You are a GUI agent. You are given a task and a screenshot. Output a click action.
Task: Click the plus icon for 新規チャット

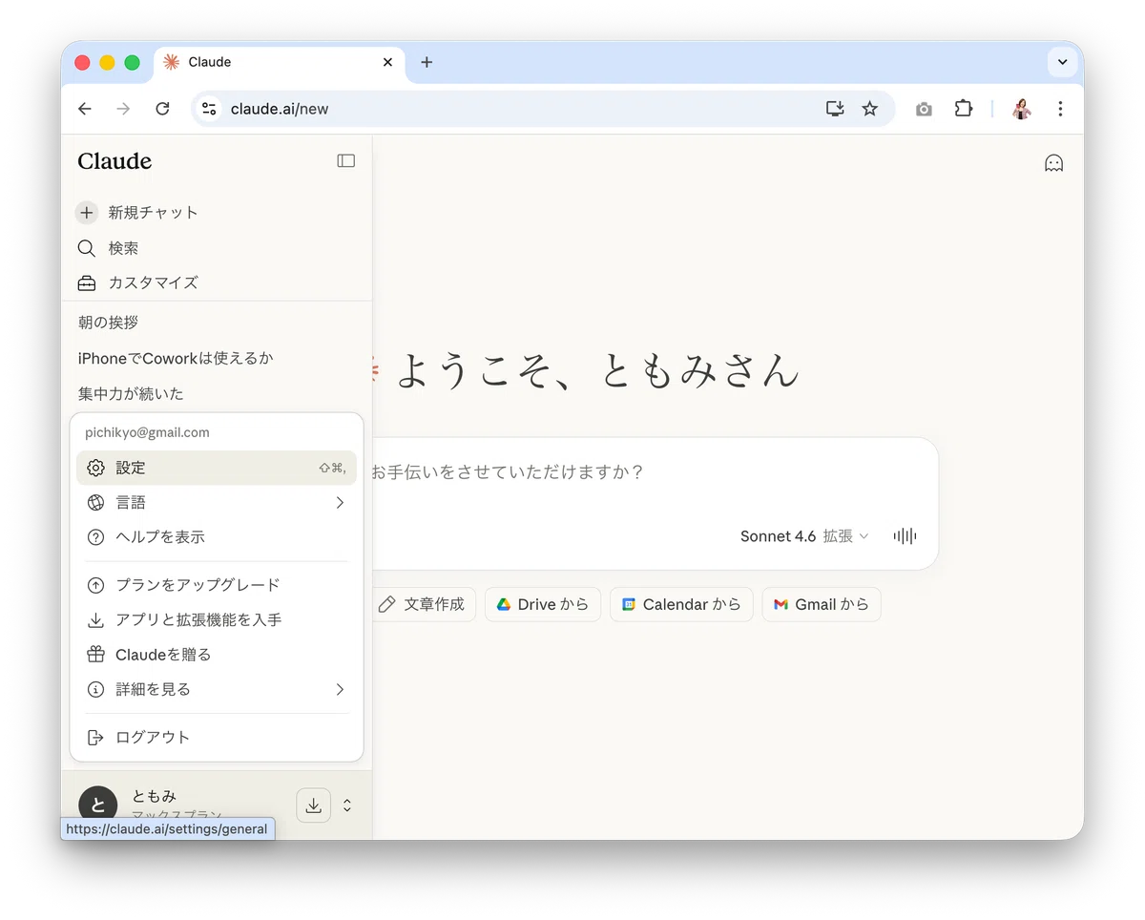click(x=87, y=213)
